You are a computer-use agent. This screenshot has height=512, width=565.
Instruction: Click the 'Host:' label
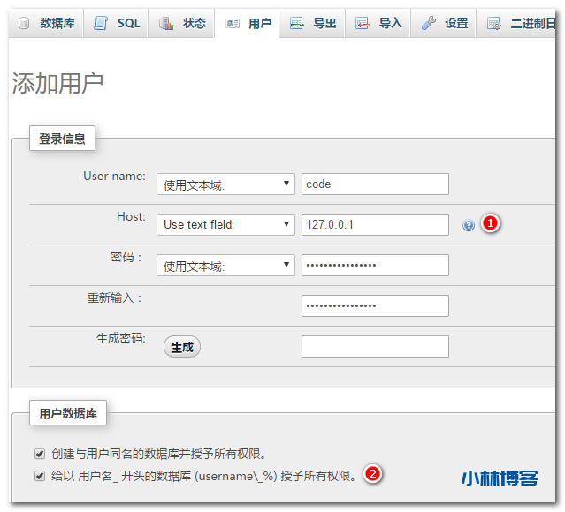coord(131,216)
